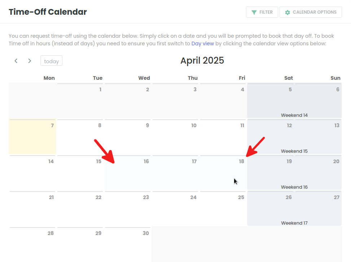Click the gear icon on Calendar Options
The width and height of the screenshot is (351, 262).
(x=288, y=12)
